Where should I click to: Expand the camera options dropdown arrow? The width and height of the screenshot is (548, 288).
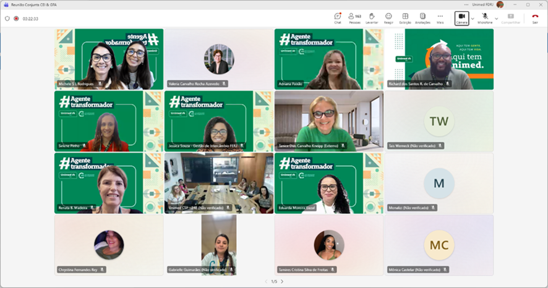473,19
